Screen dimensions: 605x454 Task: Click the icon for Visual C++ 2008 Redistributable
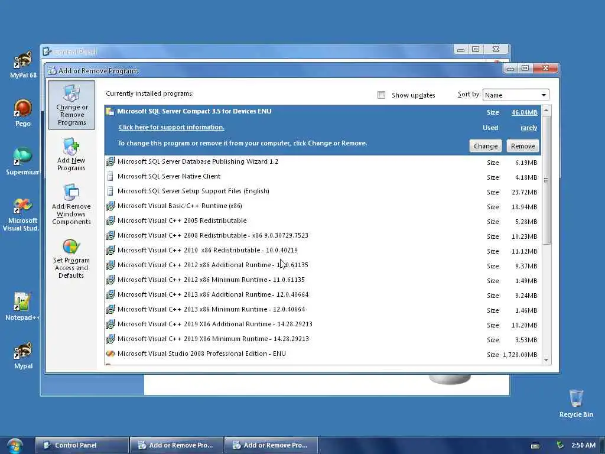point(110,235)
